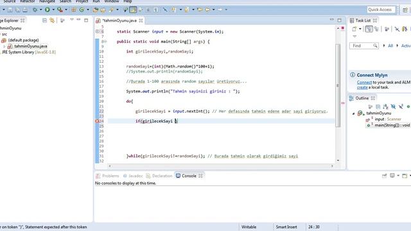Click the Print toolbar icon

(x=25, y=10)
